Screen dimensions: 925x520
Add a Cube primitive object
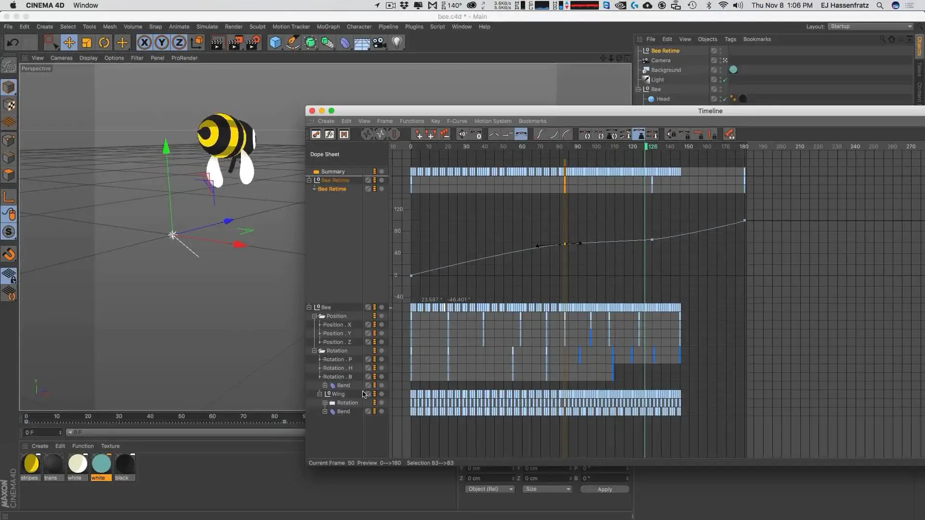(275, 42)
